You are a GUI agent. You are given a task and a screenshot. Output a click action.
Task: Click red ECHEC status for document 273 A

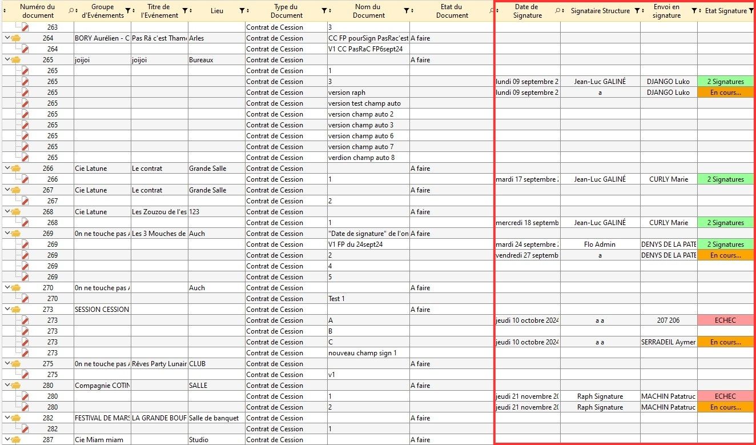click(725, 320)
